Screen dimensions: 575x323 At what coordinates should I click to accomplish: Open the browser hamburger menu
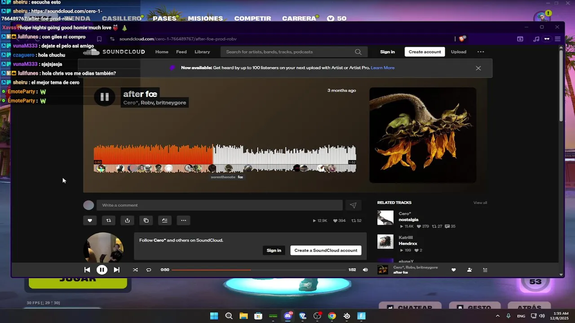[557, 39]
